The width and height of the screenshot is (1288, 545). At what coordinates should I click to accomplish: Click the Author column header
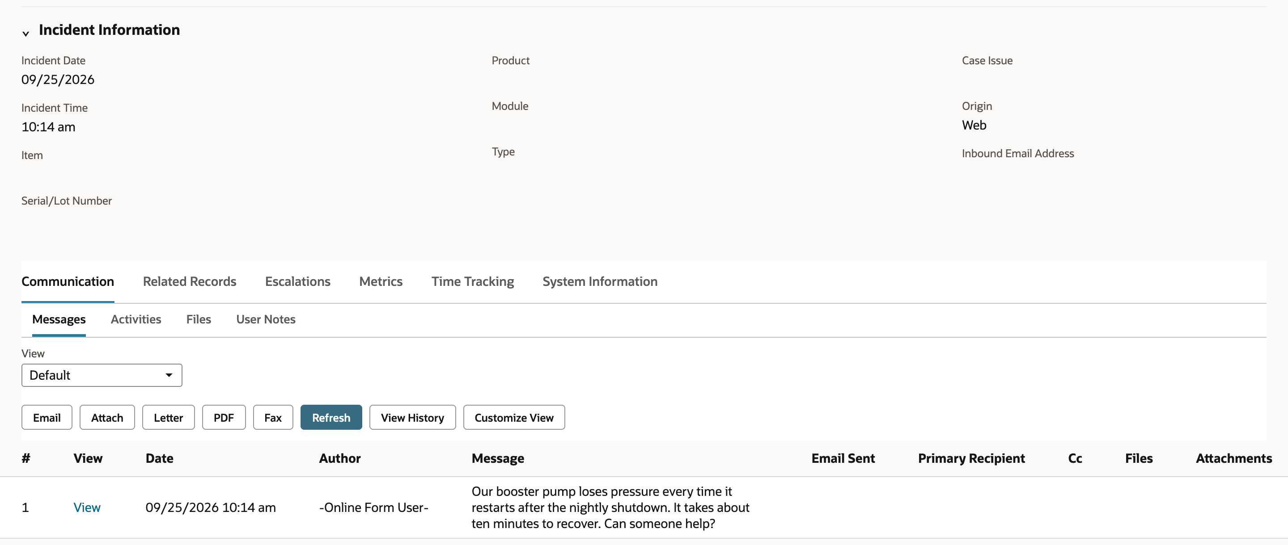click(339, 458)
